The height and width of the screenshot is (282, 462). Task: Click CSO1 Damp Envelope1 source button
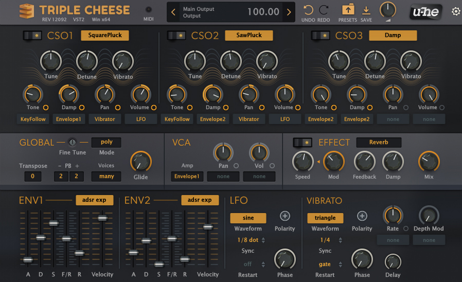click(68, 119)
